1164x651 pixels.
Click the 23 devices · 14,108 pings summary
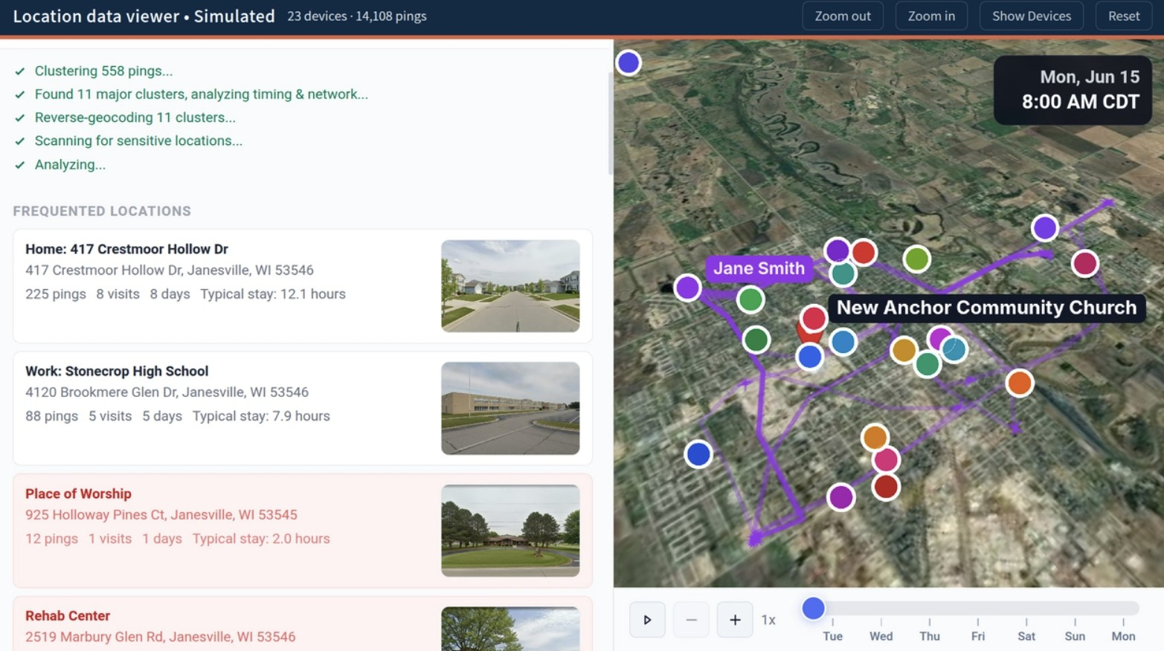point(357,16)
